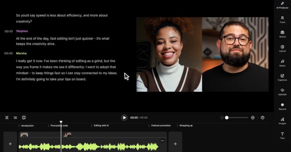
Task: Click Marsha's paragraph starting 'I really get it now'
Action: 66,70
